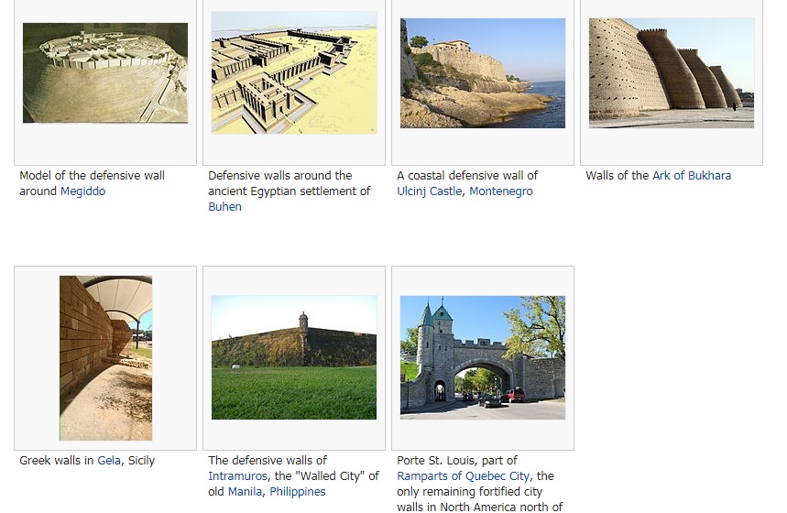
Task: Click the caption text "Walls of the"
Action: (x=618, y=176)
